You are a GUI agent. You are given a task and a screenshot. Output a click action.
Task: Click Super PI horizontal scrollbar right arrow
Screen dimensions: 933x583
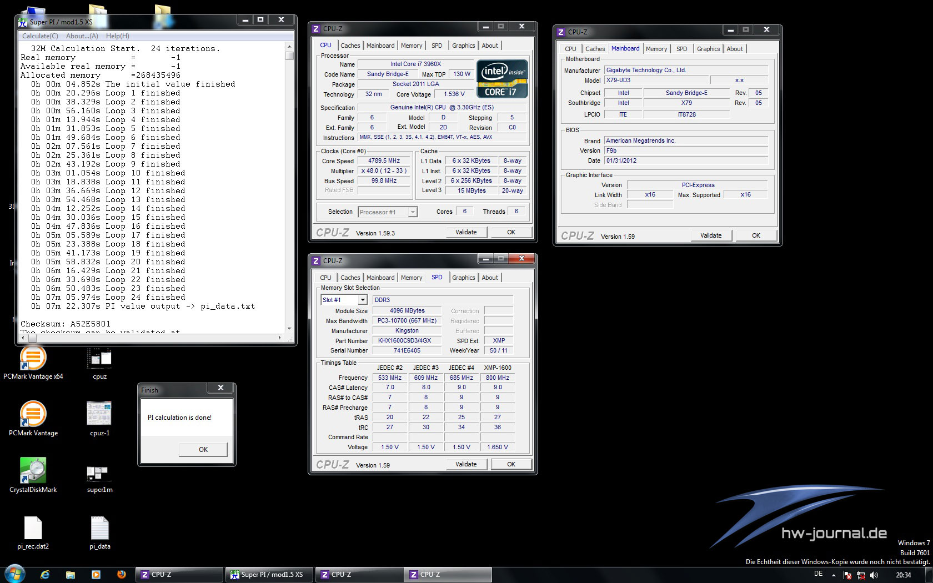point(279,337)
